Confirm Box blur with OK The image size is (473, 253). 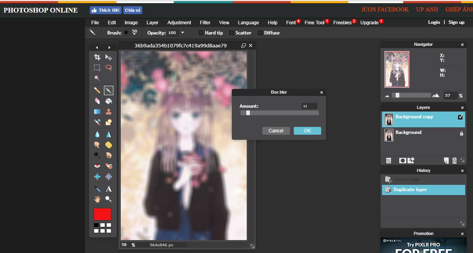pyautogui.click(x=307, y=131)
